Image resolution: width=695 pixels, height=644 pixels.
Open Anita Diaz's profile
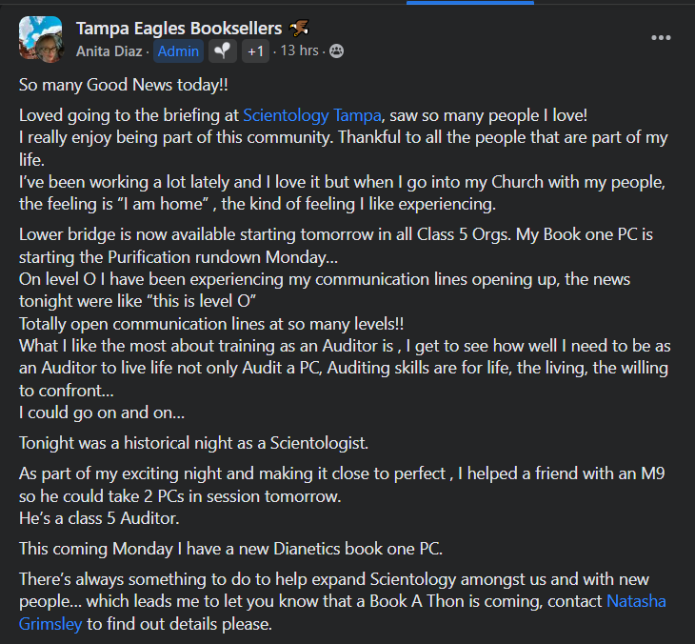point(110,51)
